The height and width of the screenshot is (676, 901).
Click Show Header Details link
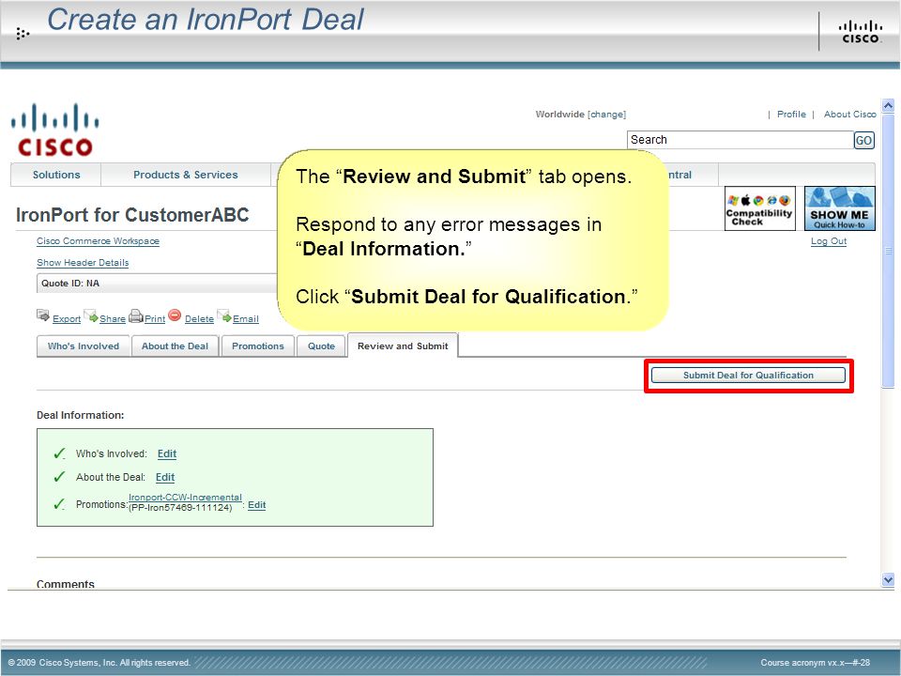click(x=83, y=263)
